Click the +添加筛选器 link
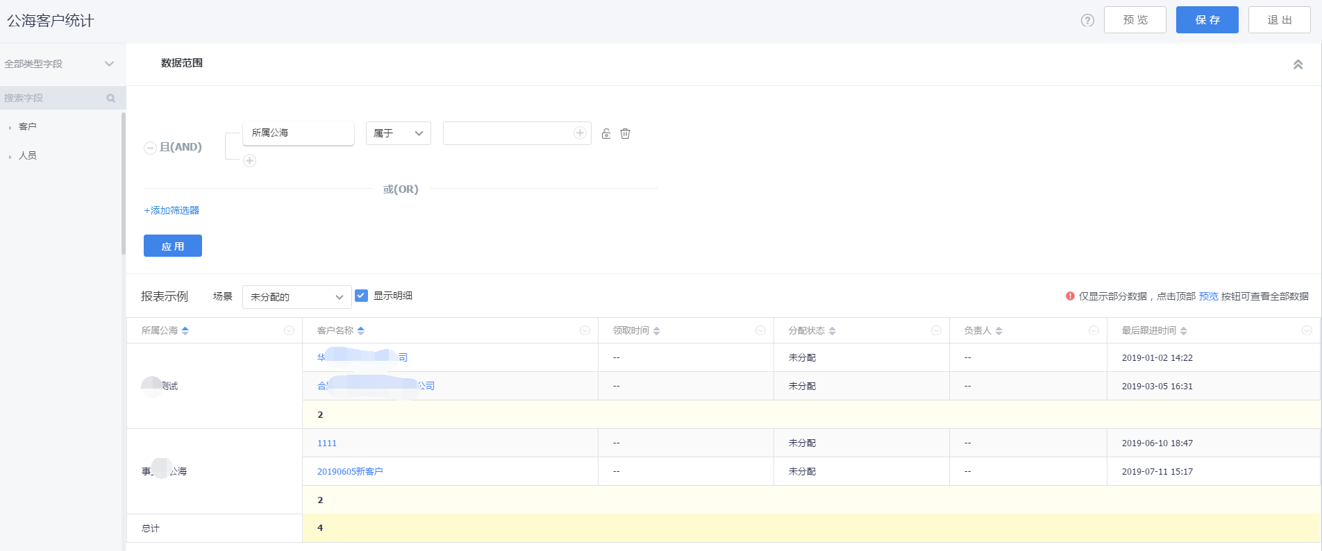Viewport: 1322px width, 551px height. pyautogui.click(x=171, y=210)
